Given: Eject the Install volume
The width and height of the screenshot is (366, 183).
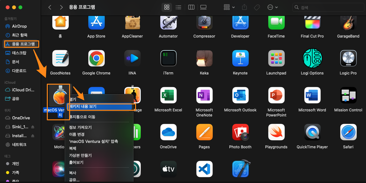Looking at the screenshot, I should pyautogui.click(x=33, y=136).
